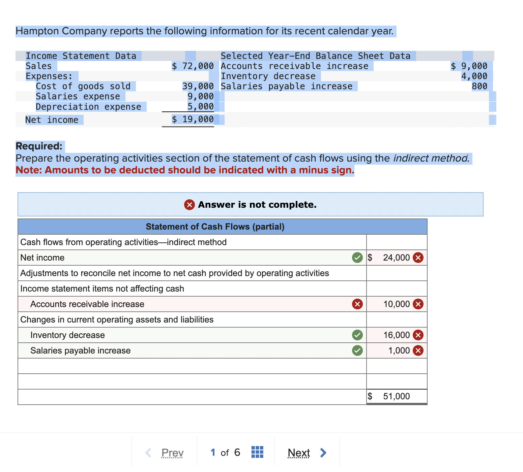Go to the Next question

click(x=299, y=452)
